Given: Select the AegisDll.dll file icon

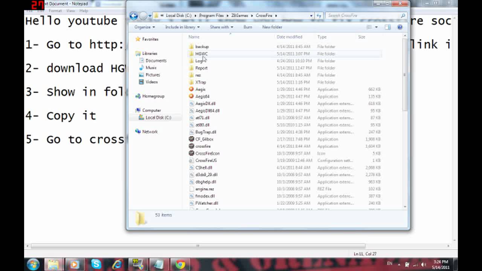Looking at the screenshot, I should 191,104.
